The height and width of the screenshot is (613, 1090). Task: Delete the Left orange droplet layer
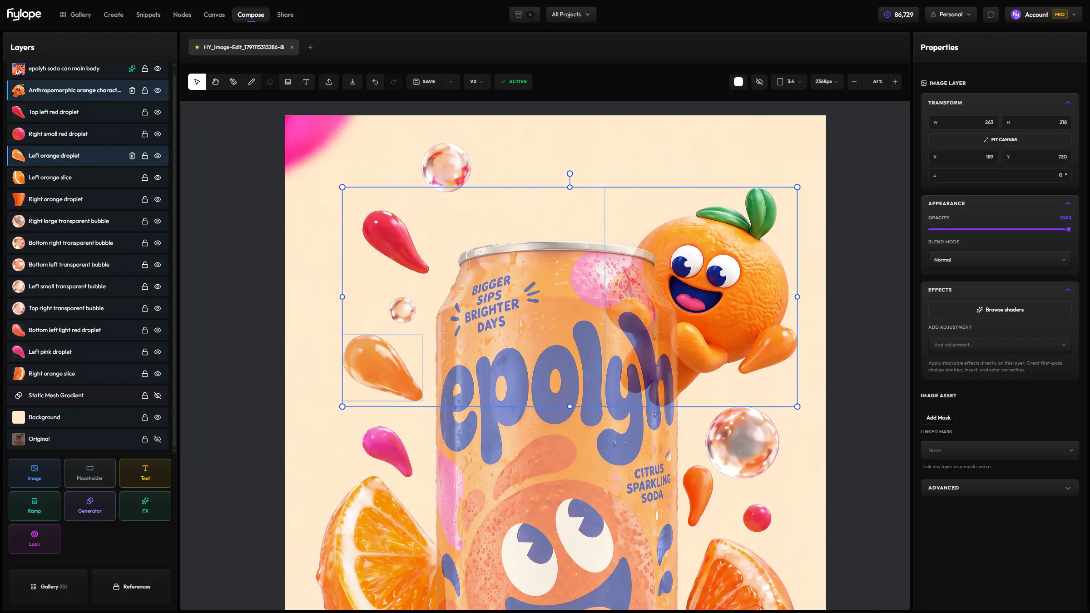pyautogui.click(x=132, y=156)
